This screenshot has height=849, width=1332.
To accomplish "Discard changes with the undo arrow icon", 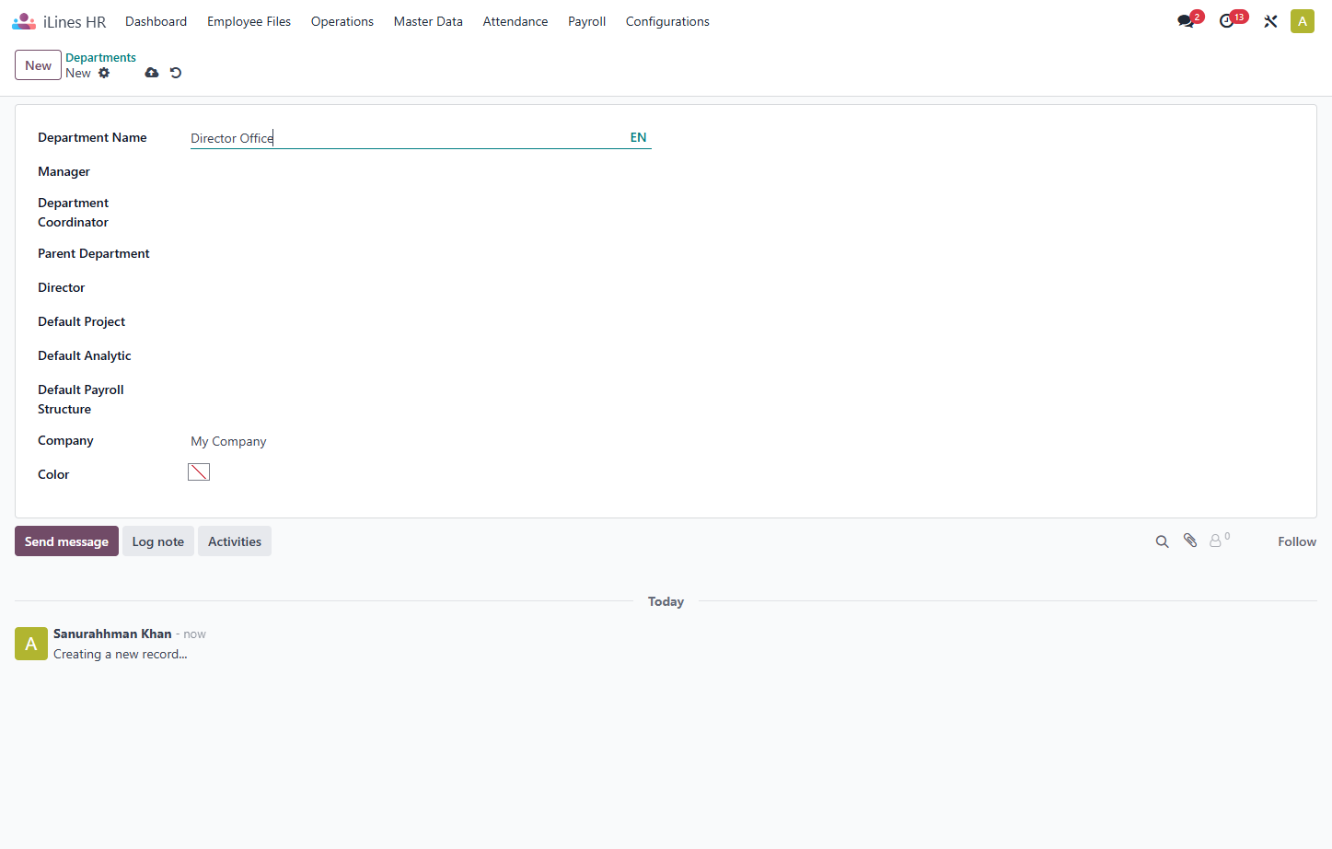I will click(x=176, y=73).
